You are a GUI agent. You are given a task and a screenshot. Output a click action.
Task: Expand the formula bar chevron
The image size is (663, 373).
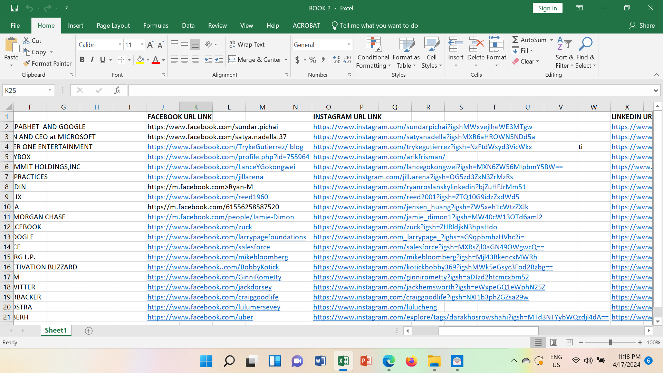[x=655, y=90]
